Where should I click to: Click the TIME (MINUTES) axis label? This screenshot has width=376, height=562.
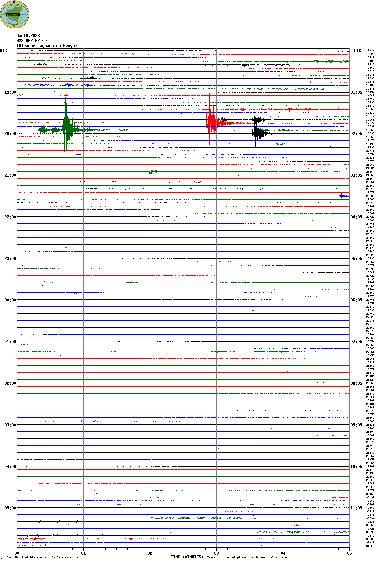187,557
